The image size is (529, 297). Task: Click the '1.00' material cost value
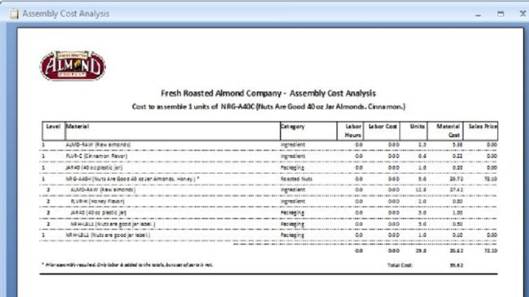click(458, 213)
